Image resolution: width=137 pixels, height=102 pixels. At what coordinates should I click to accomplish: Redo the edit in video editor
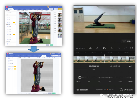(x=126, y=48)
